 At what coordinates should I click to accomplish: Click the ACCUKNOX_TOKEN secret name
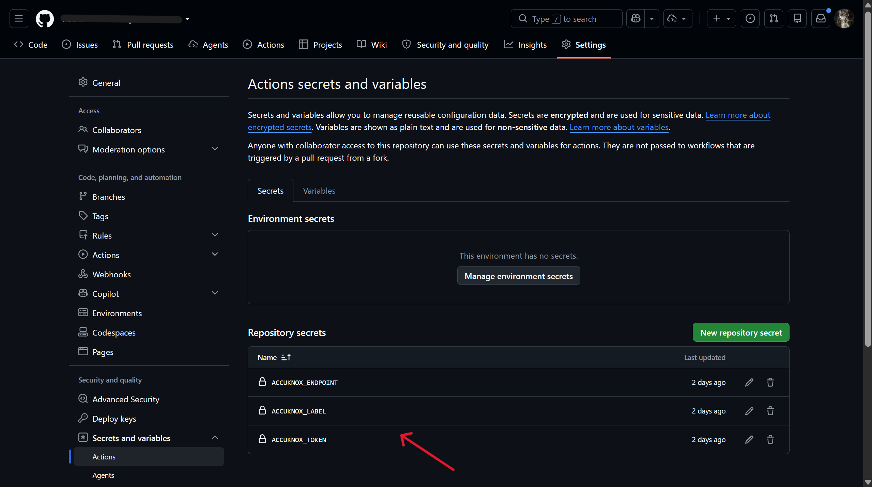[x=299, y=440]
